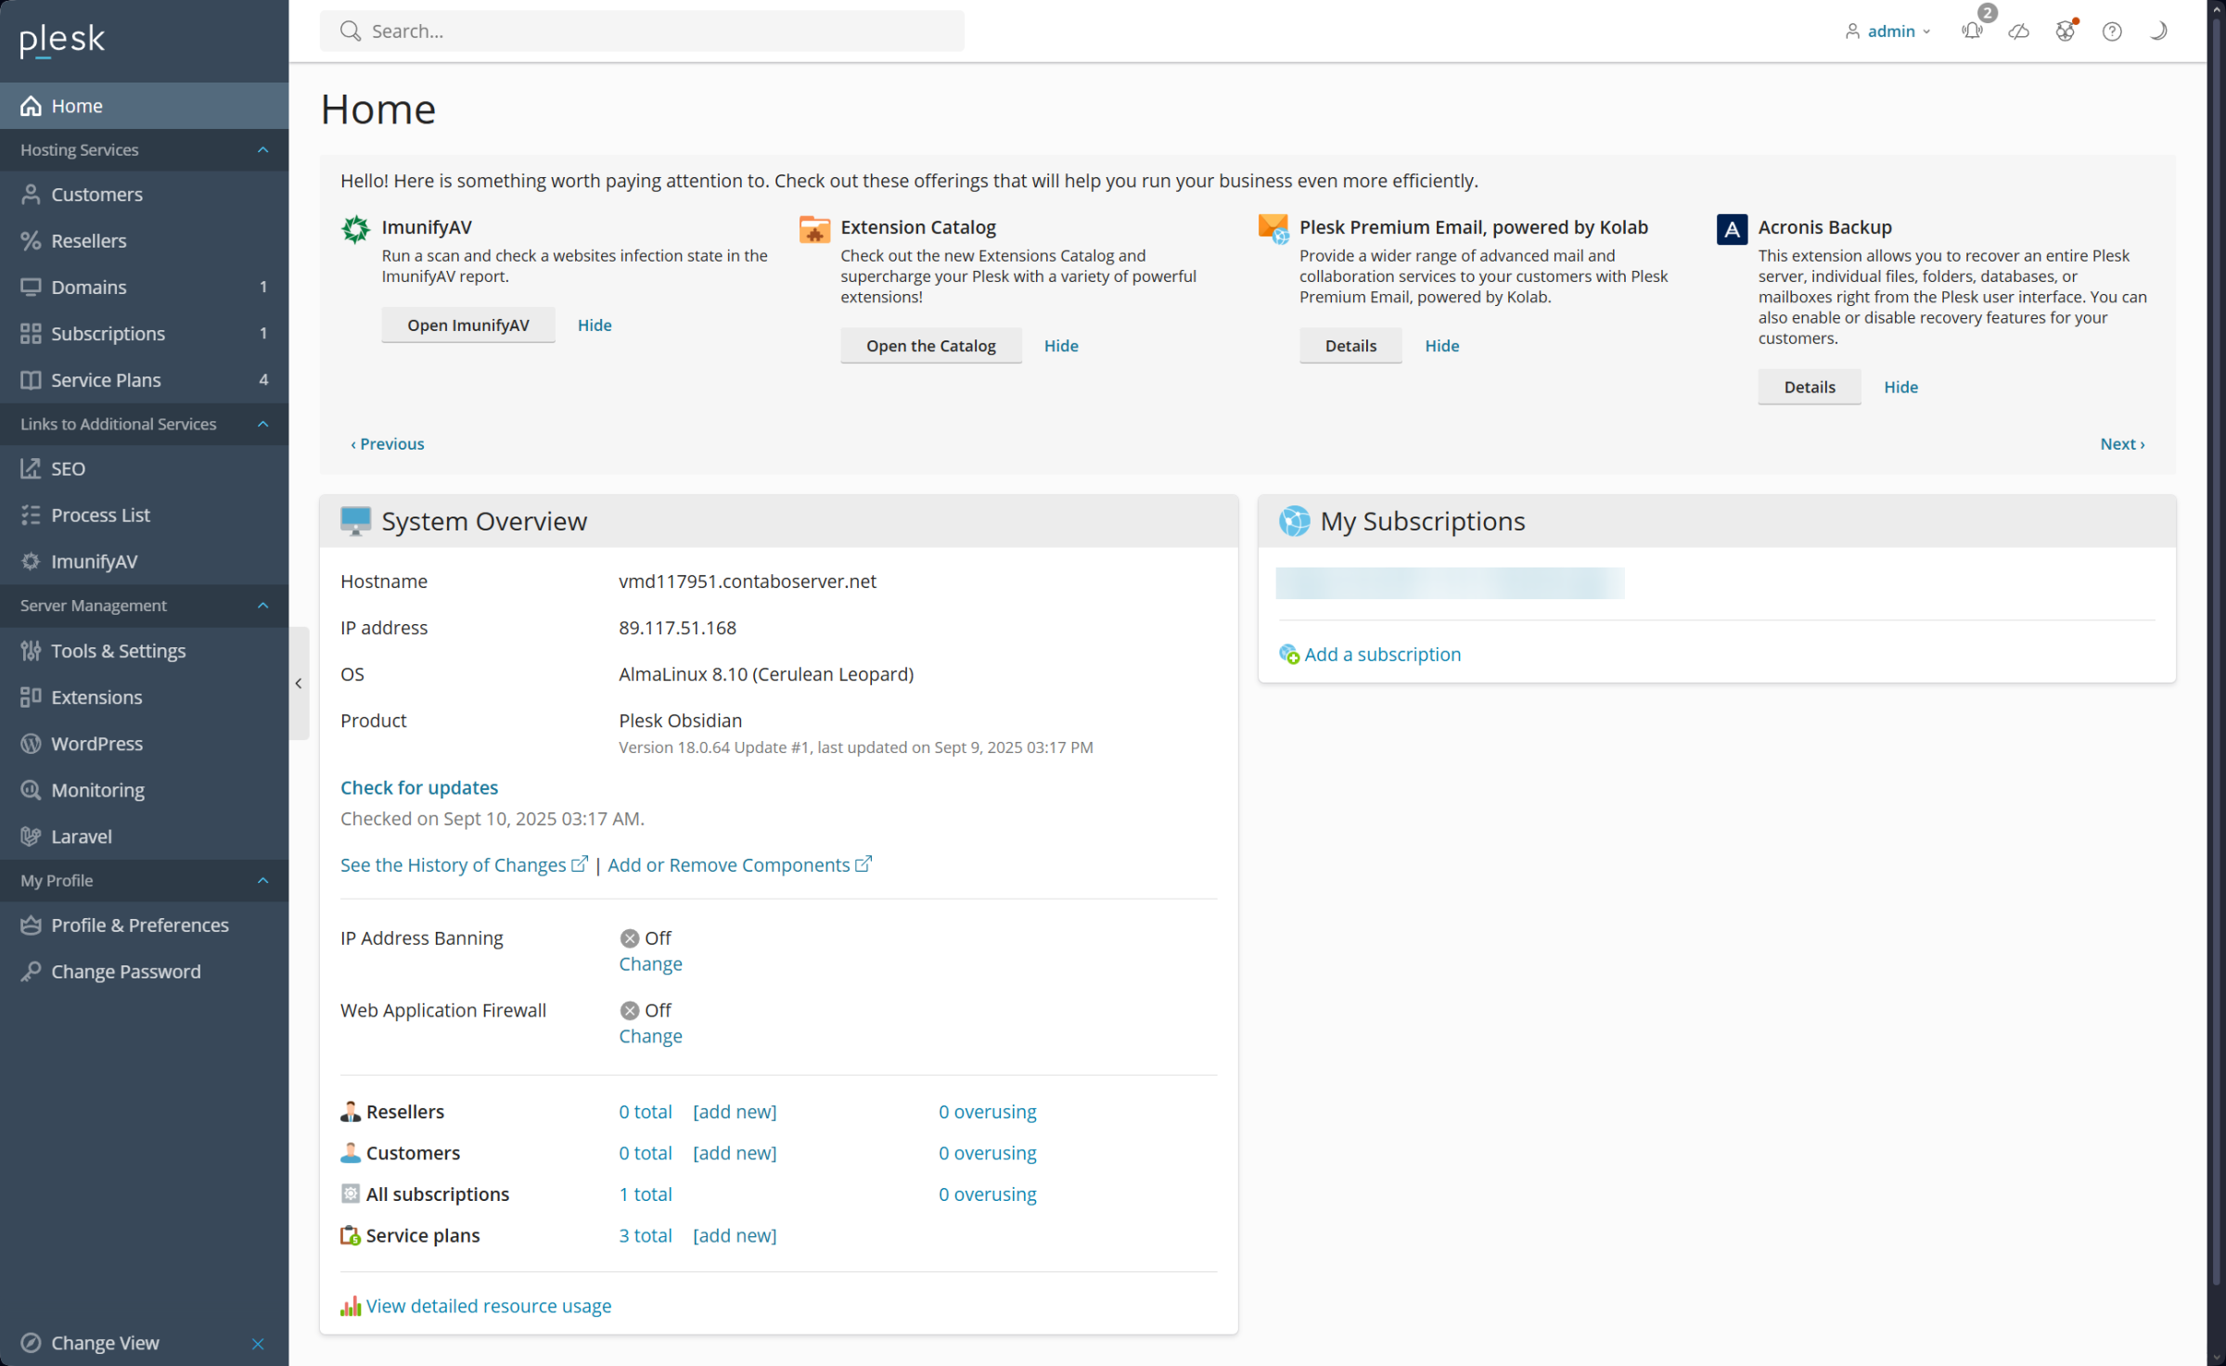This screenshot has height=1366, width=2226.
Task: Click the search magnifier icon
Action: pyautogui.click(x=350, y=31)
